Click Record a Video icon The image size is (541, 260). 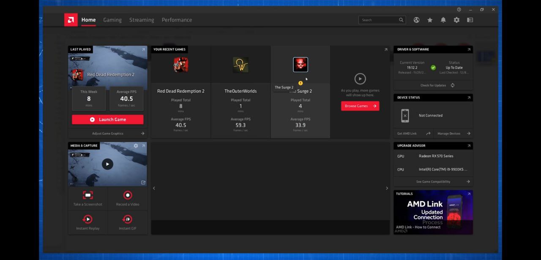[x=128, y=195]
